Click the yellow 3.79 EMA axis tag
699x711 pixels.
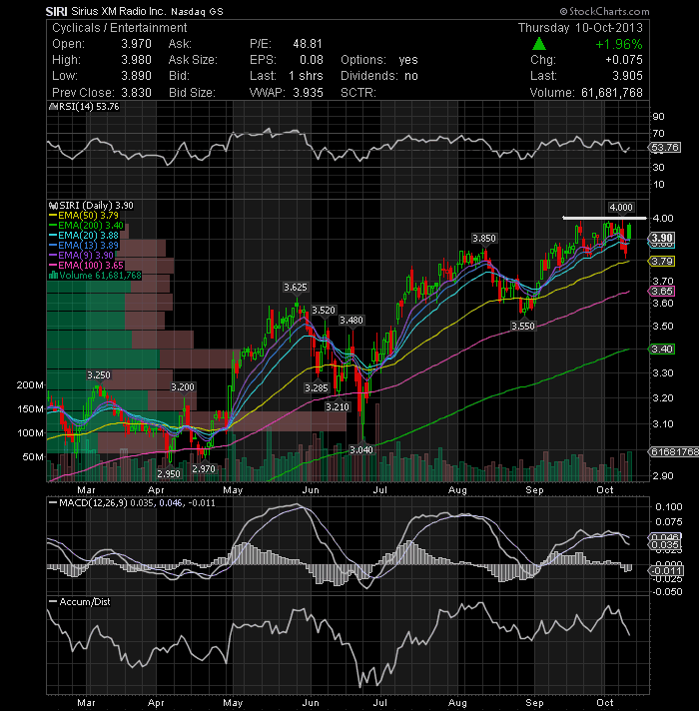tap(662, 262)
